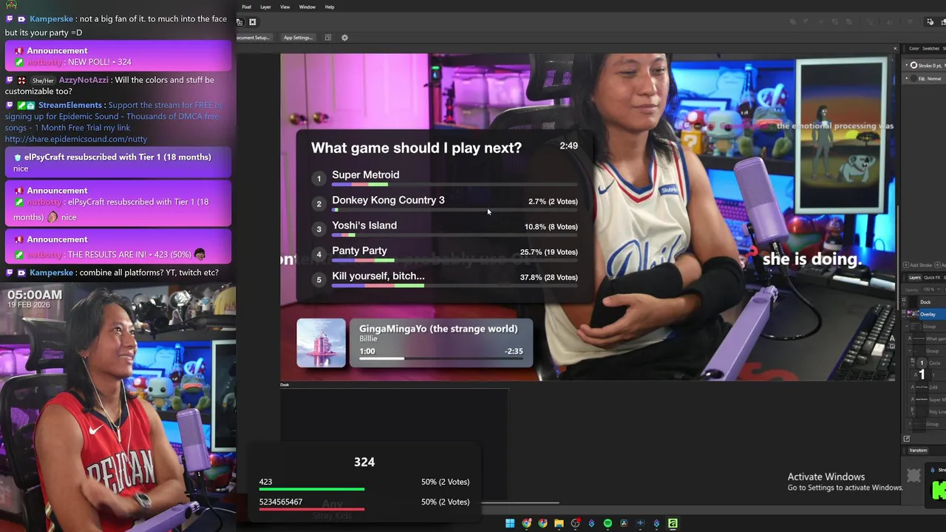
Task: Open the Windows Start menu
Action: pyautogui.click(x=510, y=523)
